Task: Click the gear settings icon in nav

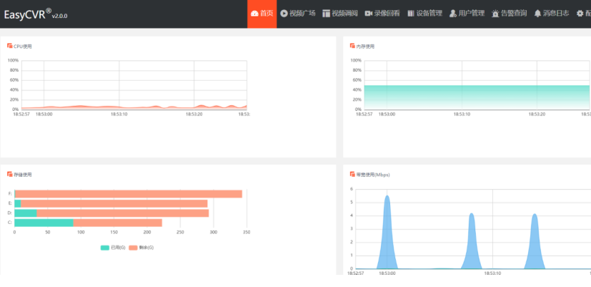Action: coord(580,14)
